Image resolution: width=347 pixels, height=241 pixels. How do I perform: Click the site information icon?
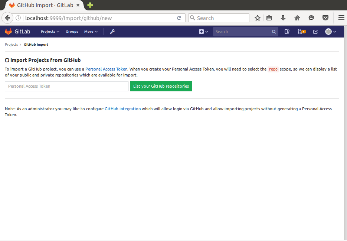18,18
